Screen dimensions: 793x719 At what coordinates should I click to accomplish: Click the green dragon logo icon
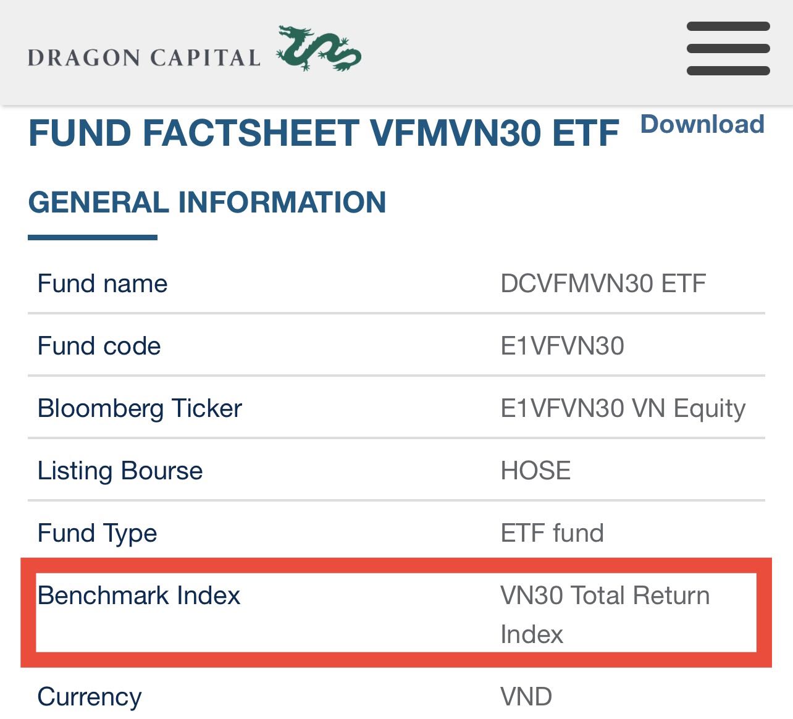pos(319,48)
